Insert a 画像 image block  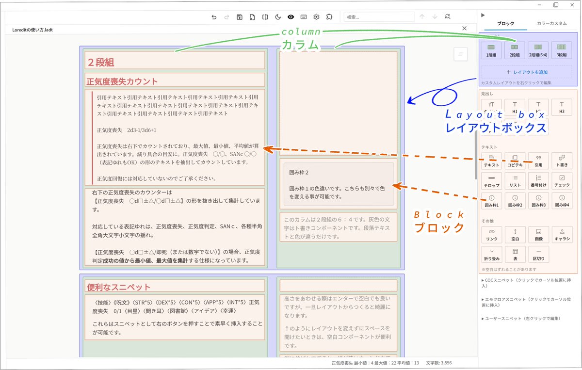coord(538,235)
